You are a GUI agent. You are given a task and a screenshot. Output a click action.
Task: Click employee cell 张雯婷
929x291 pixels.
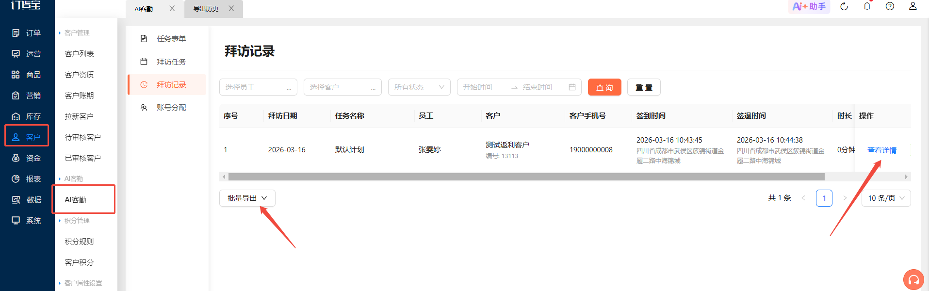(x=430, y=150)
